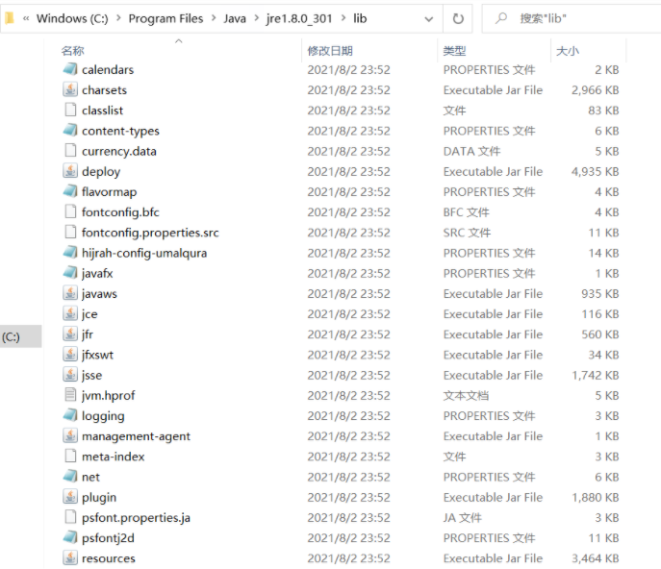
Task: Click the psfontj2d properties file icon
Action: pyautogui.click(x=70, y=537)
